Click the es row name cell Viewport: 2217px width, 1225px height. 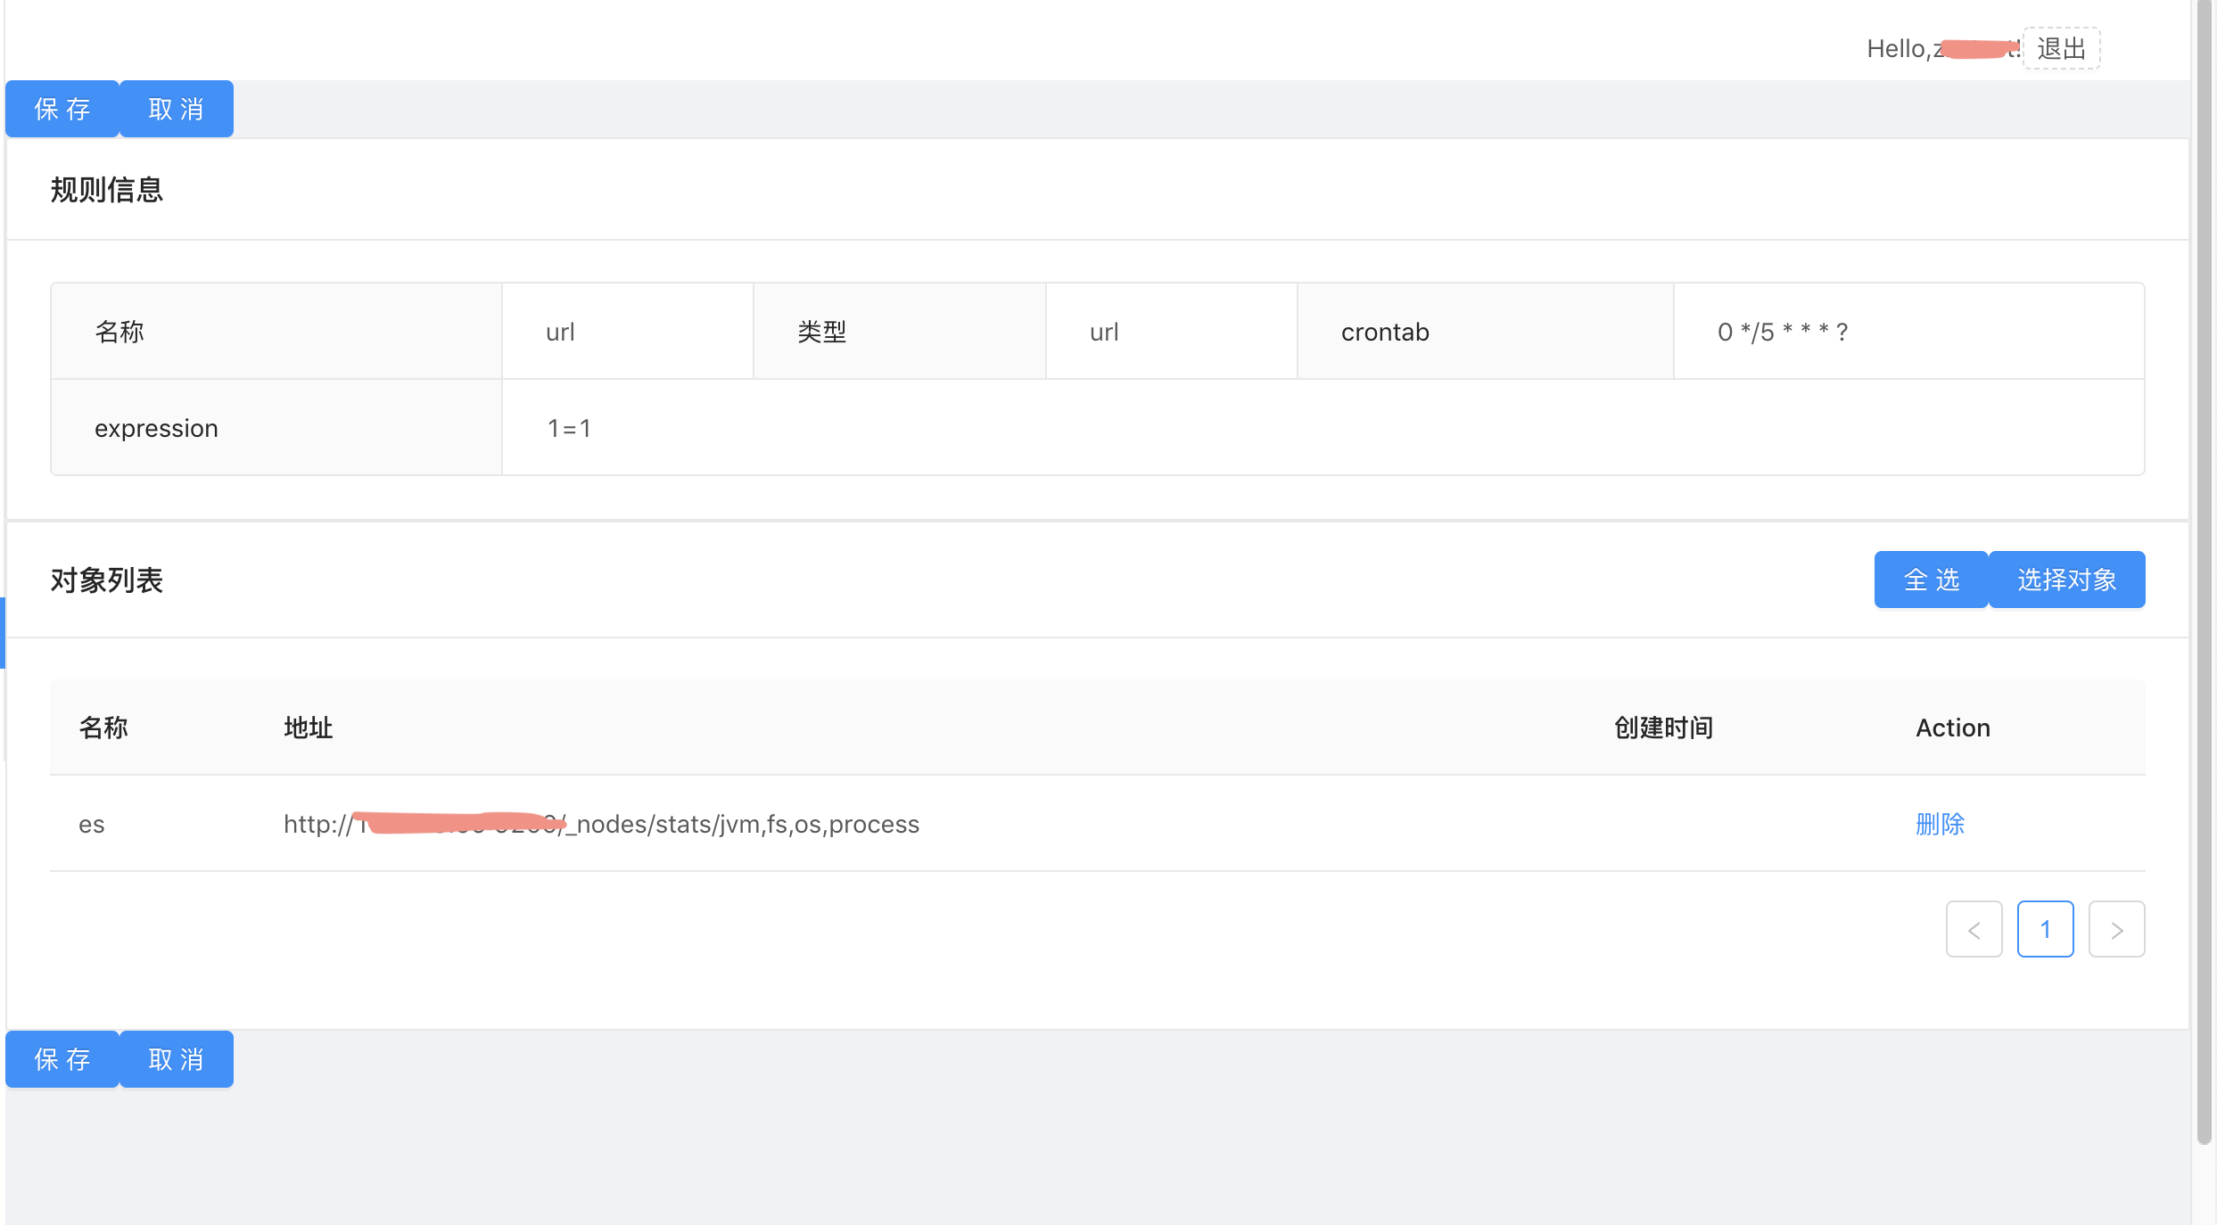92,824
